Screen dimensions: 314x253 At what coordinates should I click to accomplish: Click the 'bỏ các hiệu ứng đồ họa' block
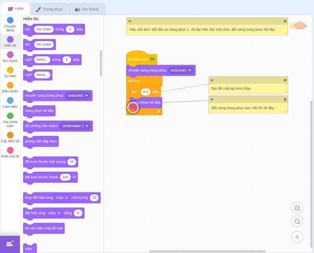tap(44, 228)
